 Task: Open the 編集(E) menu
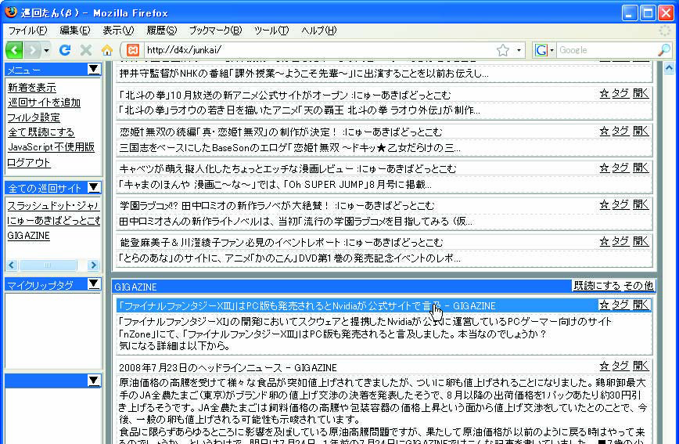click(x=74, y=31)
